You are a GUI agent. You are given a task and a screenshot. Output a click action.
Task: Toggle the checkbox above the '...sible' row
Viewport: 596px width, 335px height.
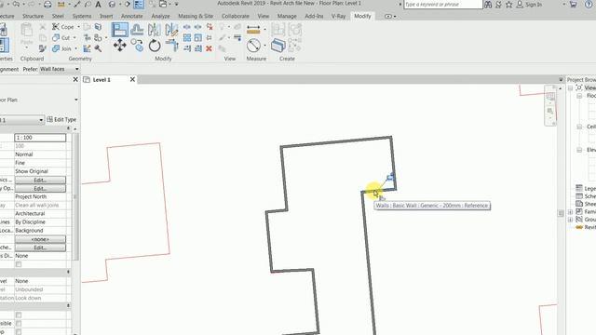[x=19, y=315]
